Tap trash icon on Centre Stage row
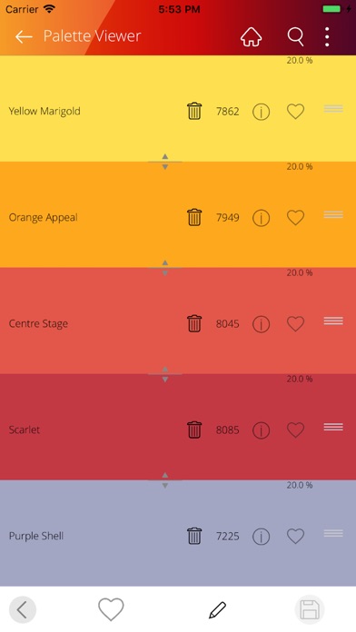Screen dimensions: 356x632 (194, 323)
